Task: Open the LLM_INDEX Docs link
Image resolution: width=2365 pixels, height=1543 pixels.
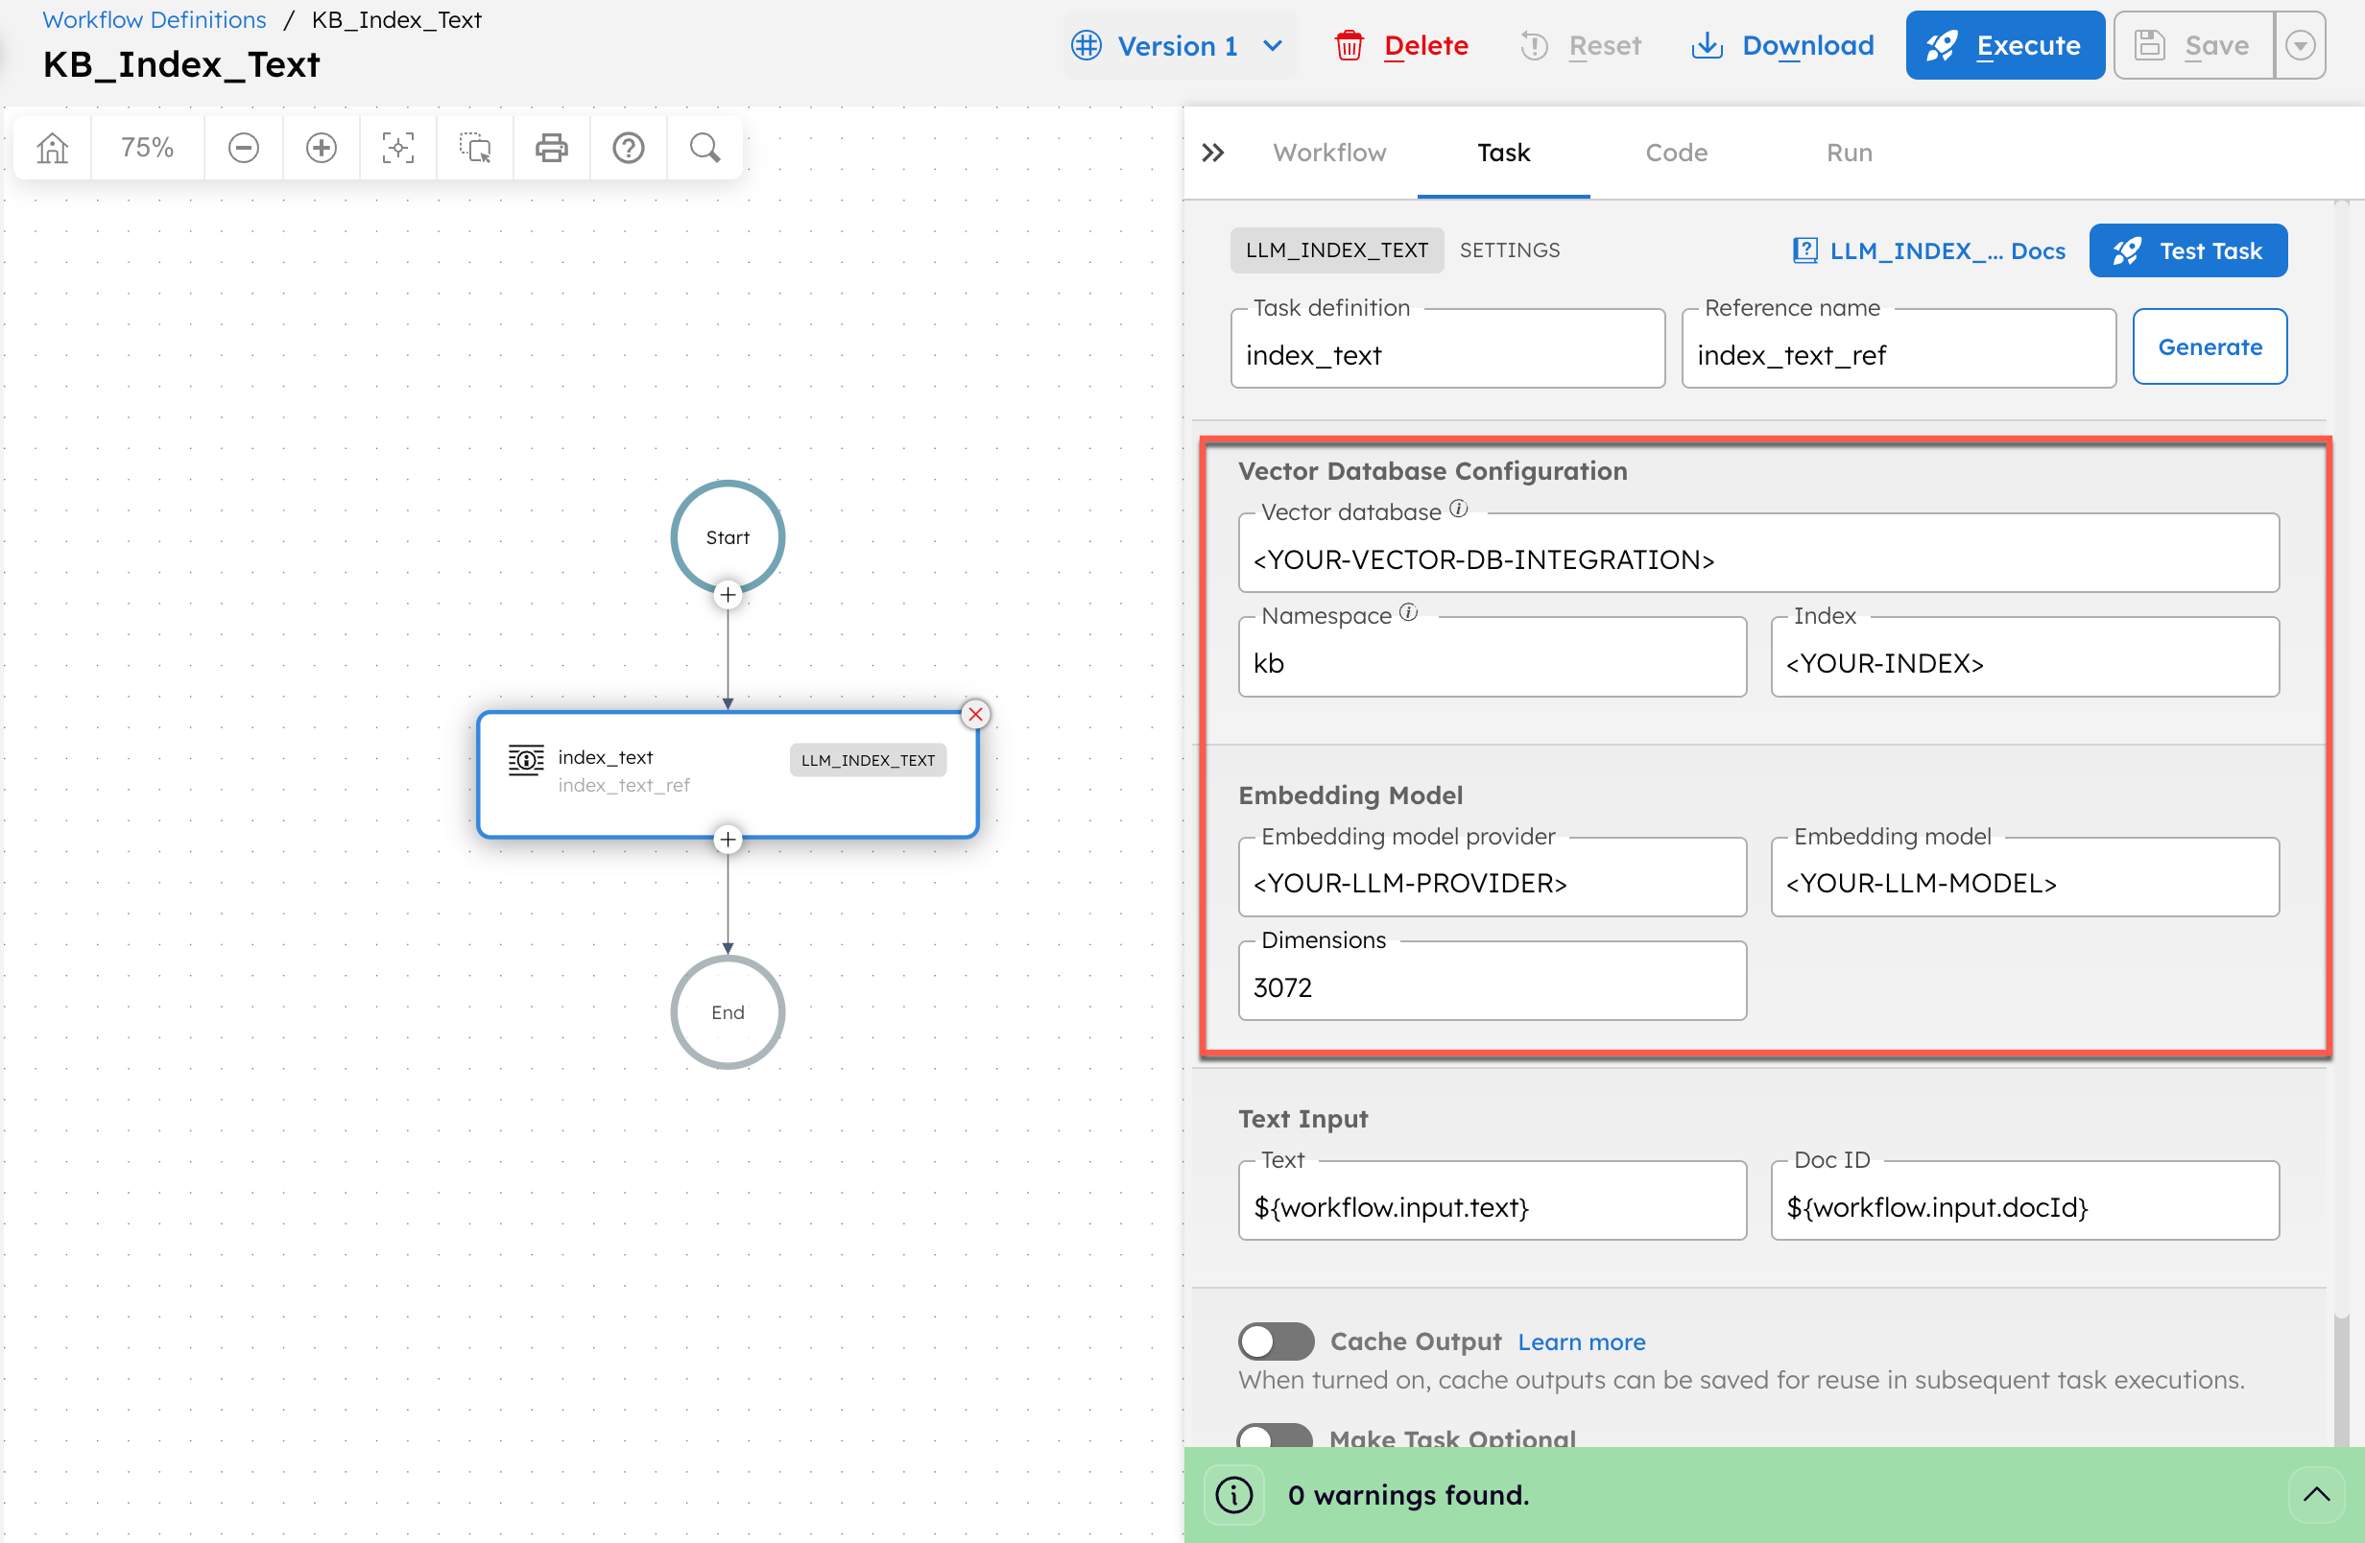Action: point(1927,250)
